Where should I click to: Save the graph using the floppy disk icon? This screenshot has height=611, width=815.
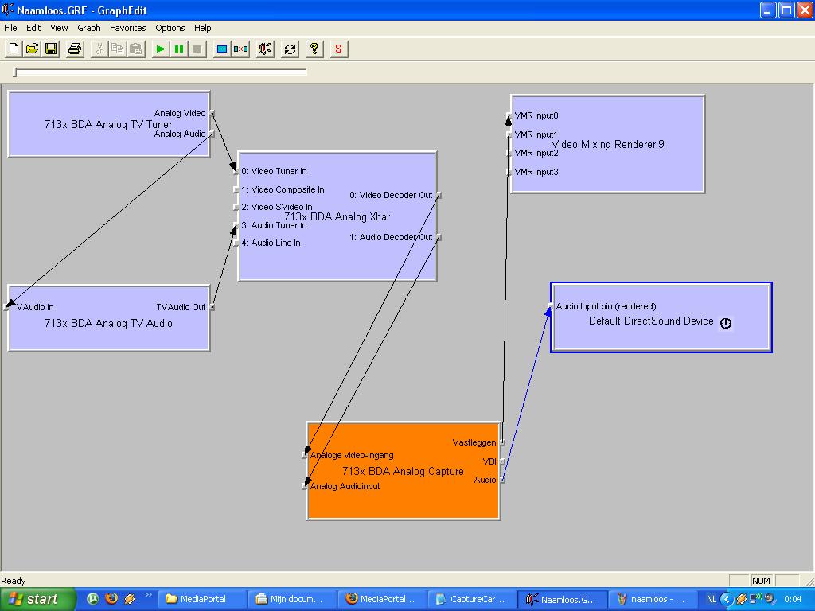[50, 49]
